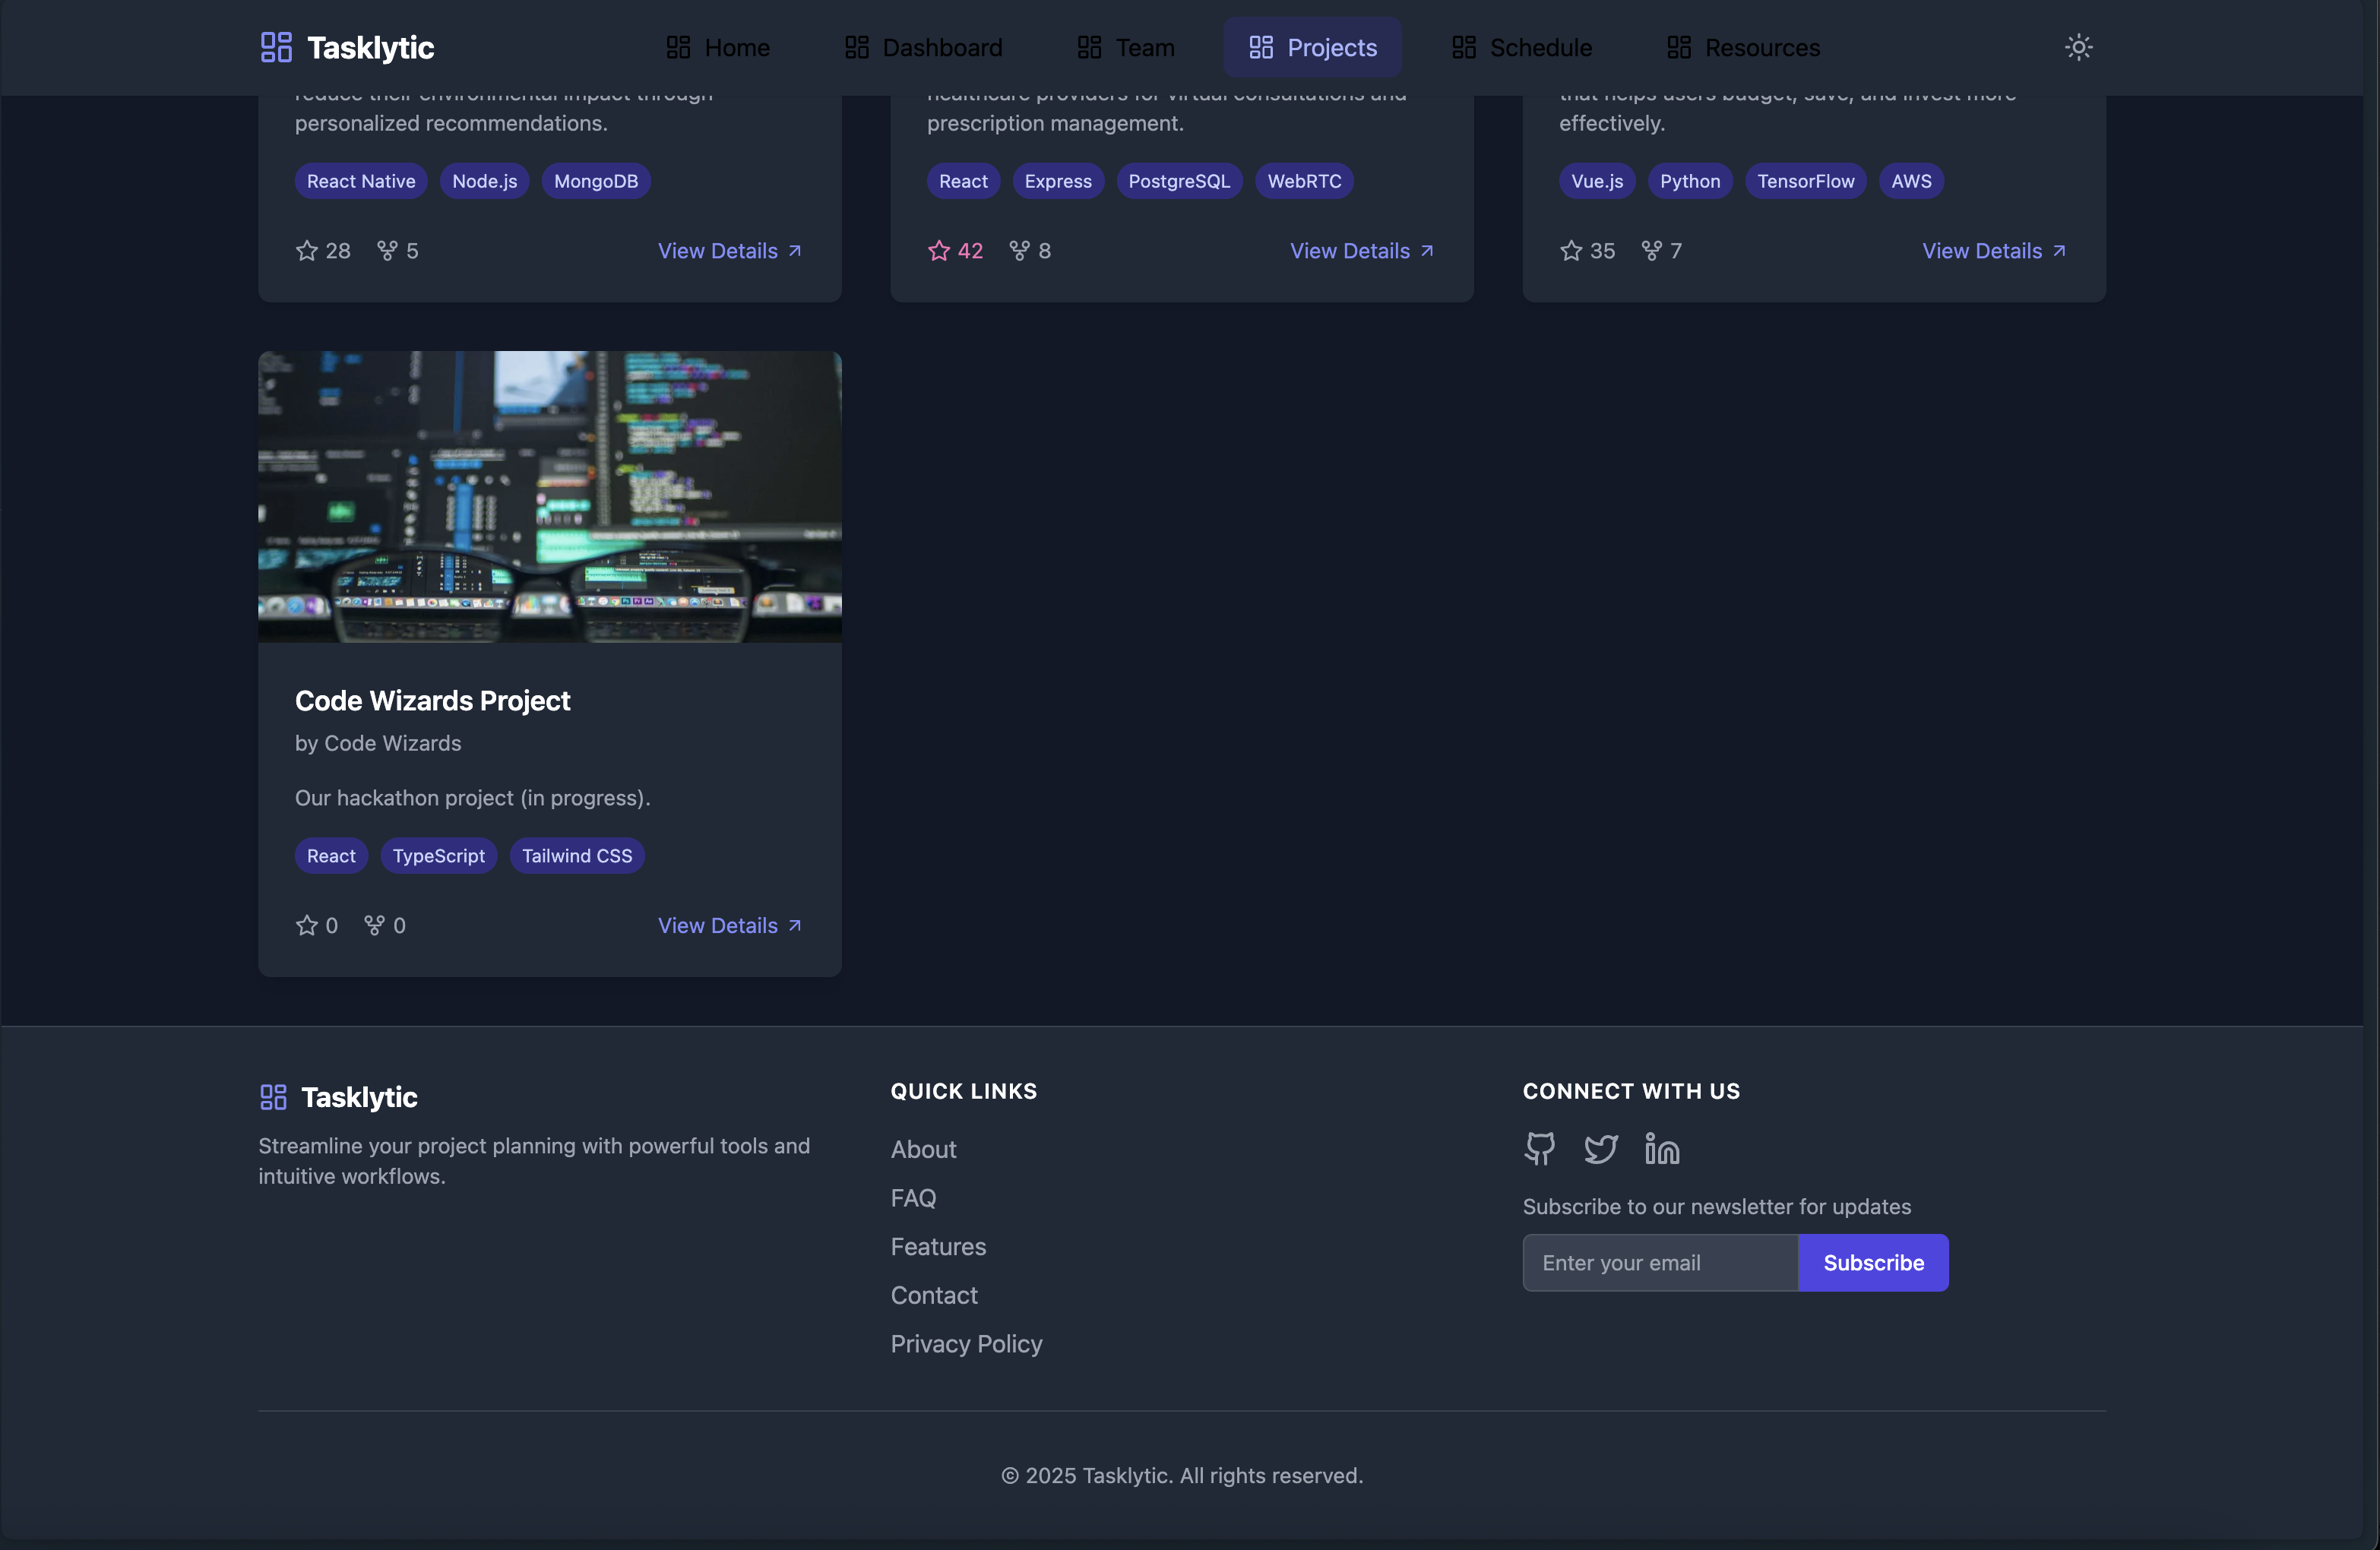Click the FAQ quick link
Image resolution: width=2380 pixels, height=1550 pixels.
pyautogui.click(x=913, y=1197)
